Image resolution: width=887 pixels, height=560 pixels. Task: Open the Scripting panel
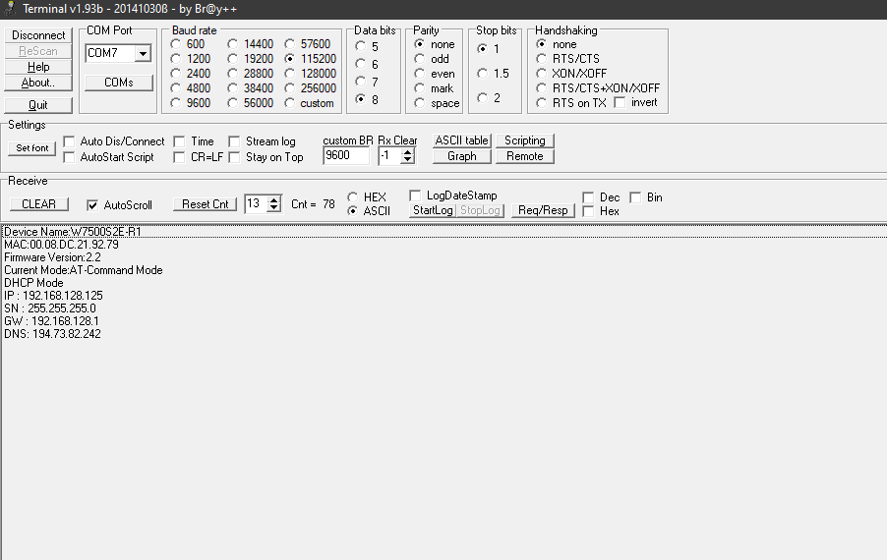tap(525, 140)
